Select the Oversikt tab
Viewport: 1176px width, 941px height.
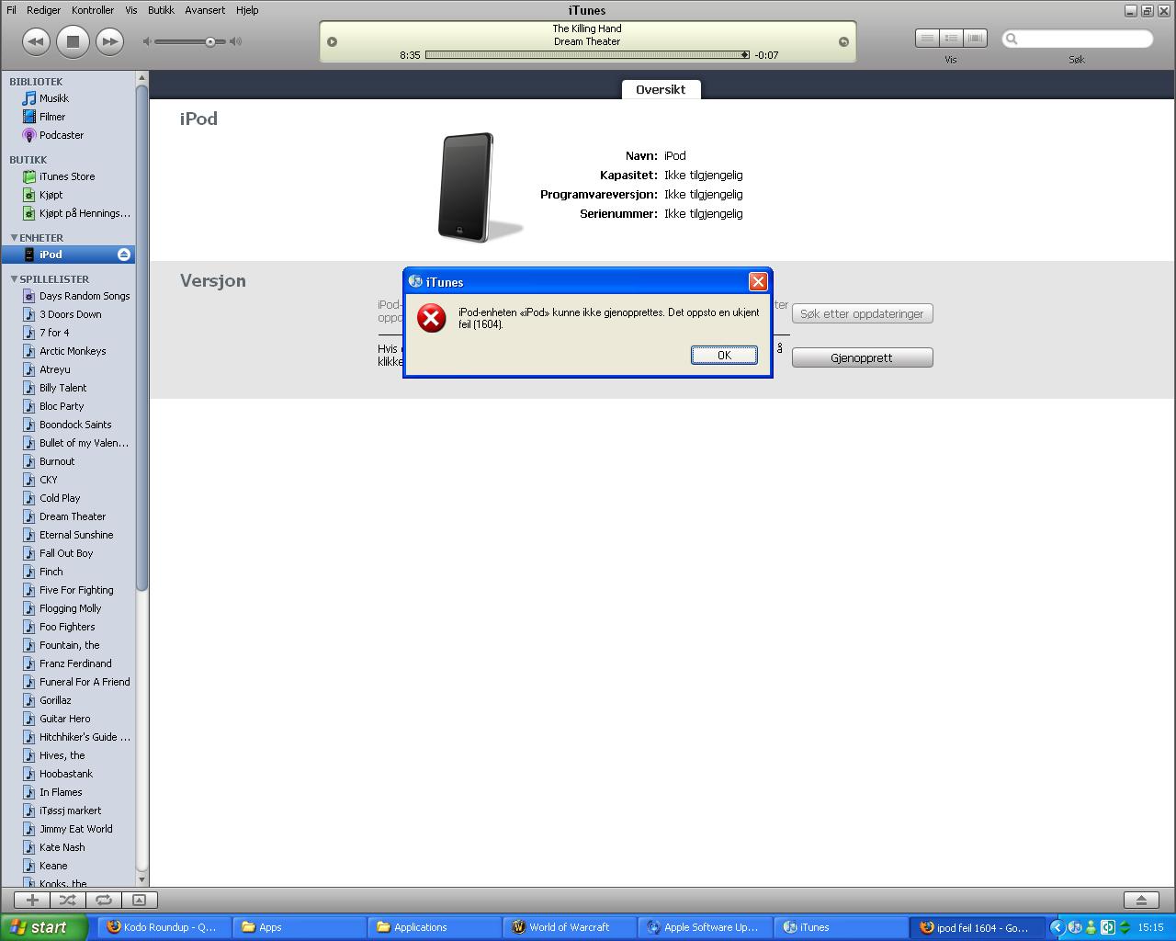click(x=661, y=89)
